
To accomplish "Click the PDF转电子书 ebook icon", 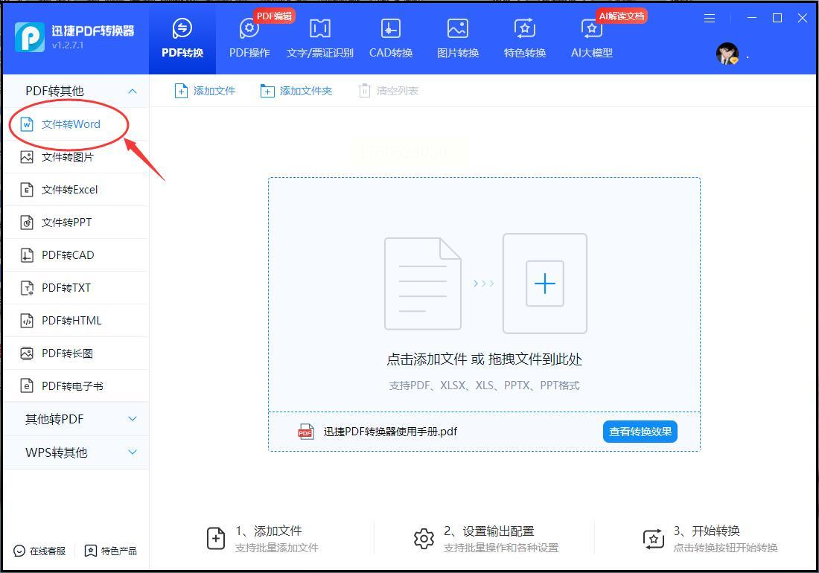I will 27,385.
